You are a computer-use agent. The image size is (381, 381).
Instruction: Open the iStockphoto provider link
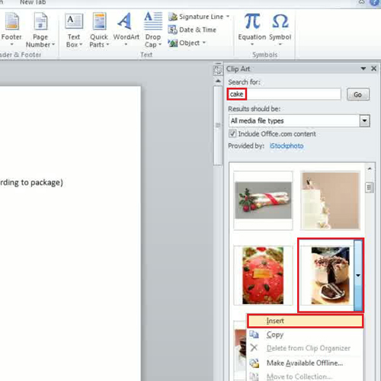coord(287,146)
